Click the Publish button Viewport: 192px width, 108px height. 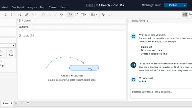coord(173,5)
